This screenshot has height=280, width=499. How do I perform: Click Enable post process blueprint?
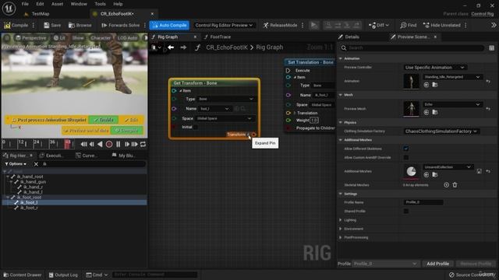coord(104,120)
